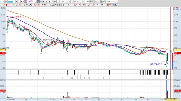Click the 2025/01 label on time axis
This screenshot has width=181, height=101.
click(x=53, y=99)
